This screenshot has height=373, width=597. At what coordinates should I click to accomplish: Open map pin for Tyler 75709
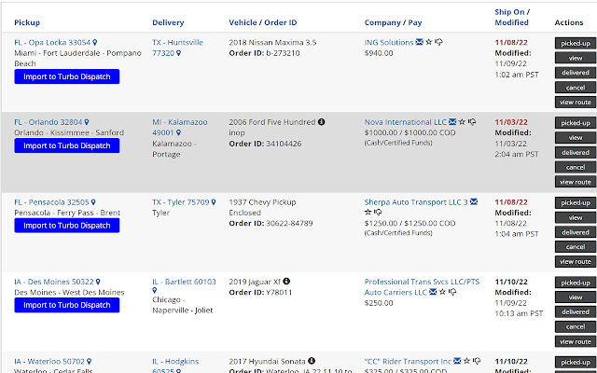214,202
